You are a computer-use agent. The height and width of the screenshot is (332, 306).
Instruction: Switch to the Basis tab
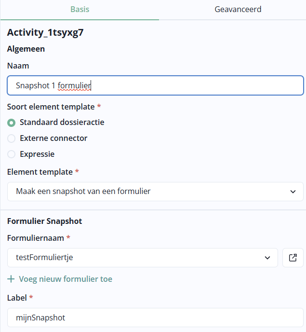80,10
